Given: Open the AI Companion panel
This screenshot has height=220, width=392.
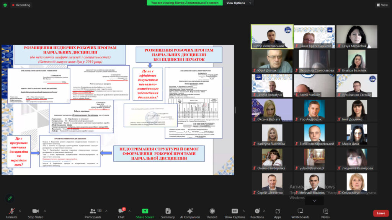Looking at the screenshot, I should pyautogui.click(x=190, y=213).
